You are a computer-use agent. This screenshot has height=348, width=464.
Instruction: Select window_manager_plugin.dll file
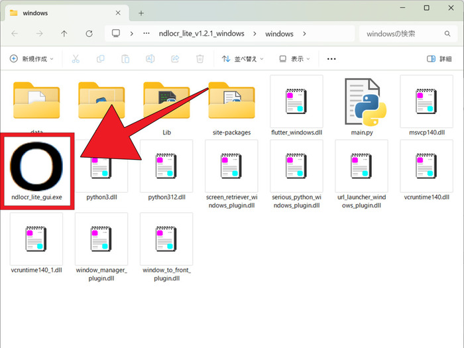click(x=101, y=247)
